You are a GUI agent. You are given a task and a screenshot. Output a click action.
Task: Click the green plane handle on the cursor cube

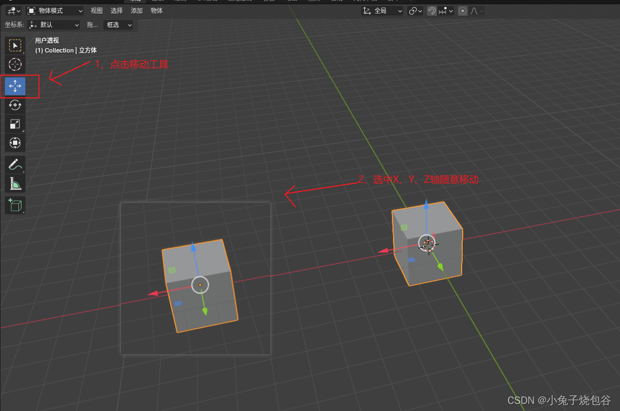404,228
